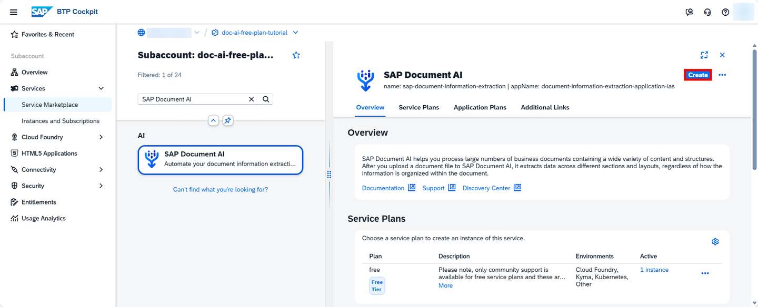This screenshot has width=758, height=307.
Task: Click the Create button
Action: [698, 75]
